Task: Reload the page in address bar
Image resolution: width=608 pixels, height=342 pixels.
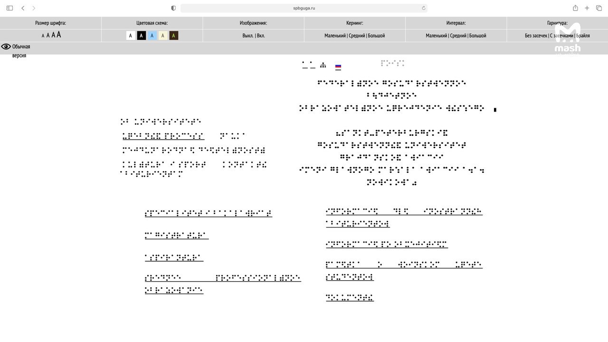Action: tap(423, 8)
